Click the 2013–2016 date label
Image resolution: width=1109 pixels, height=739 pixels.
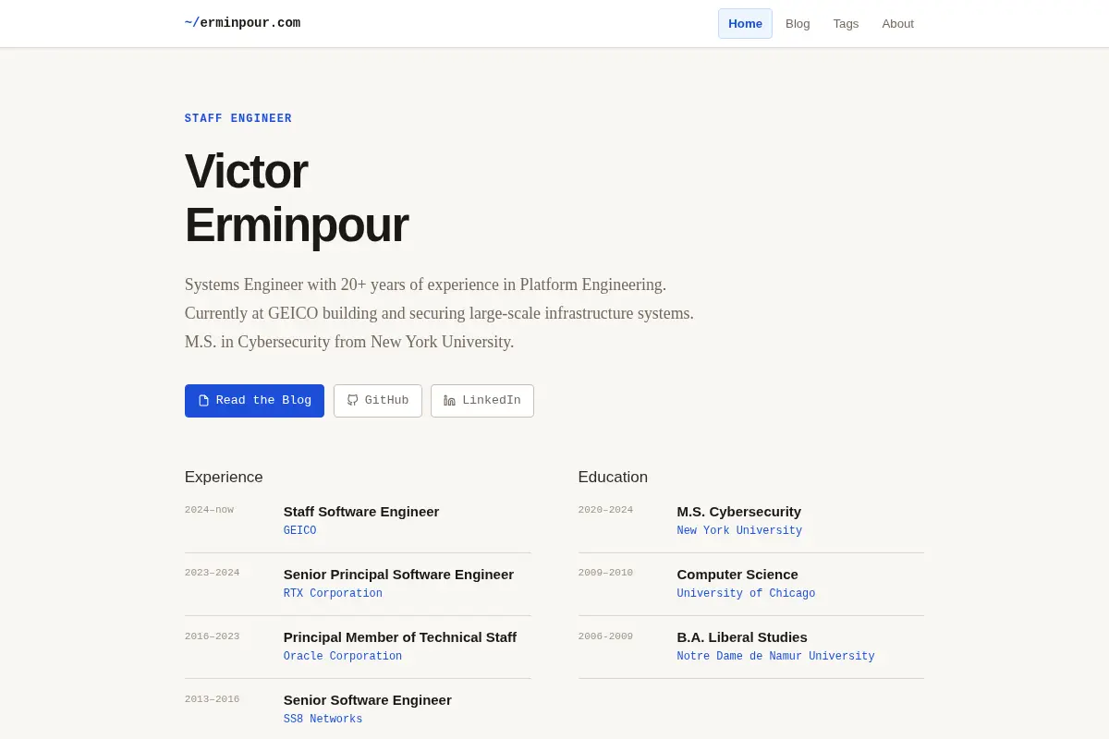point(212,698)
